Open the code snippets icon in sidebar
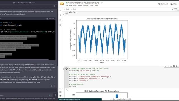 (60, 88)
